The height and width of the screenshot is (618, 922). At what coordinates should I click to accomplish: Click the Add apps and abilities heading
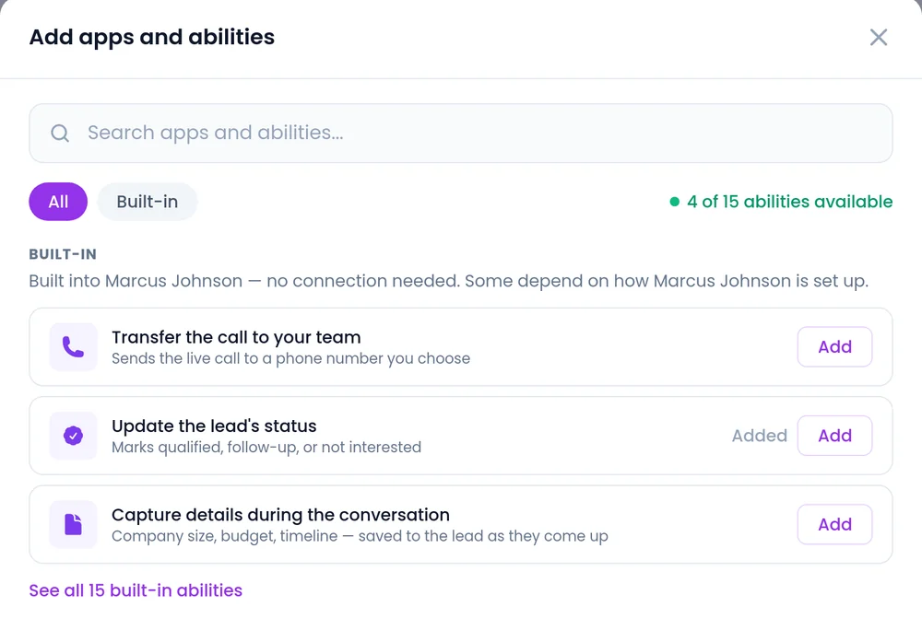152,37
